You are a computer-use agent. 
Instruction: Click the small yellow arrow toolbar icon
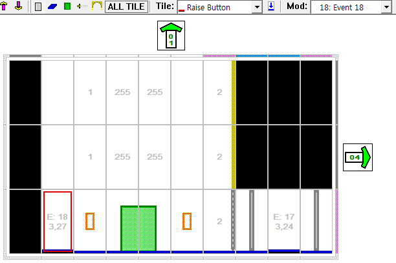tap(82, 6)
